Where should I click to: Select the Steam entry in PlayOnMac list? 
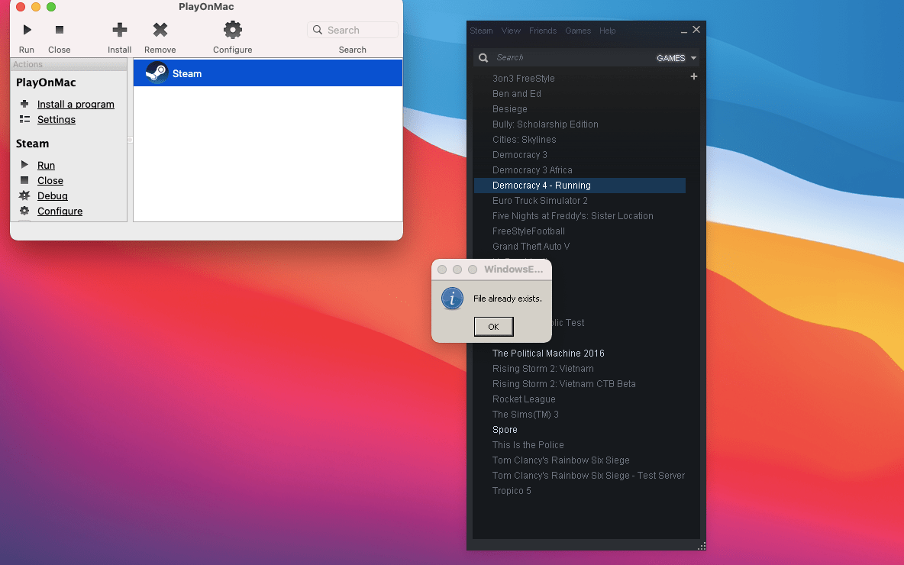(x=267, y=73)
